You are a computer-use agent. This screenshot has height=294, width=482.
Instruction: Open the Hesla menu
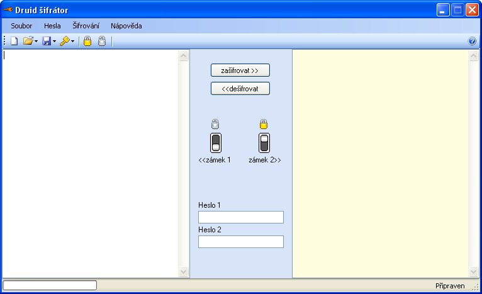pyautogui.click(x=52, y=26)
